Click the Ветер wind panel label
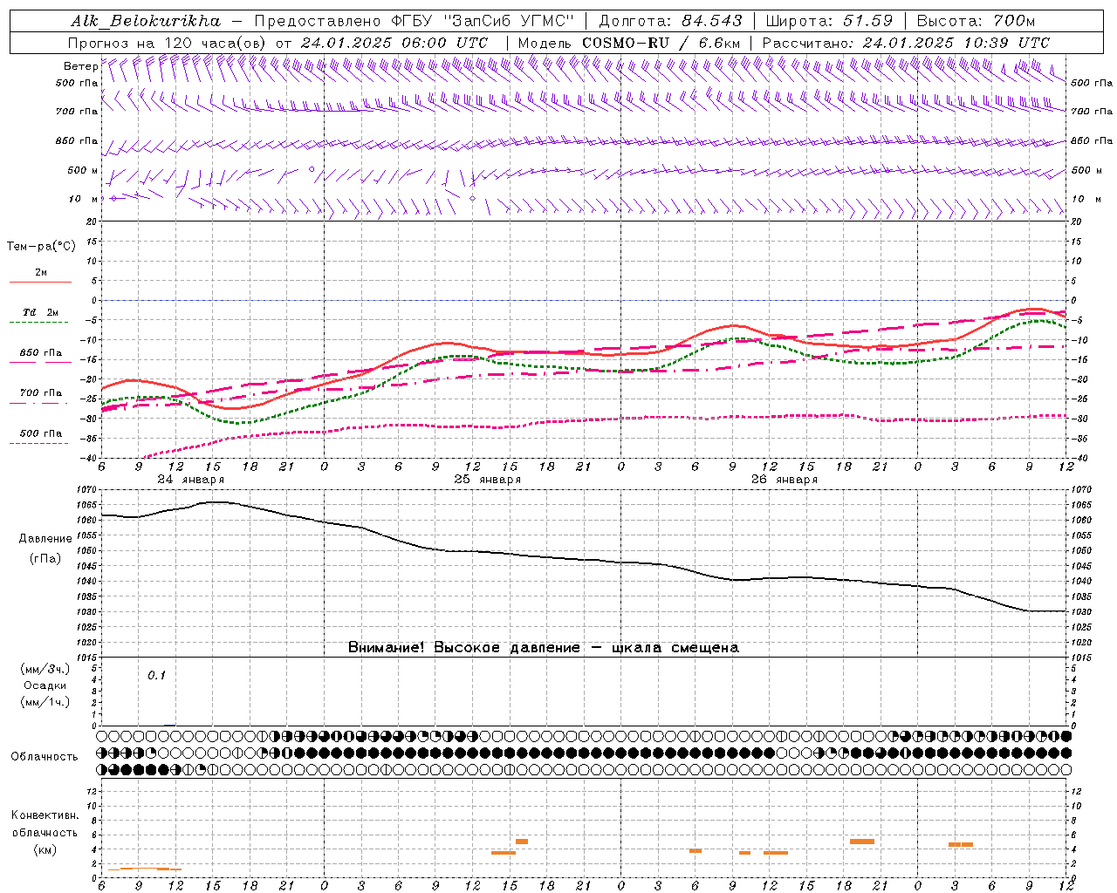1117x893 pixels. click(x=80, y=66)
